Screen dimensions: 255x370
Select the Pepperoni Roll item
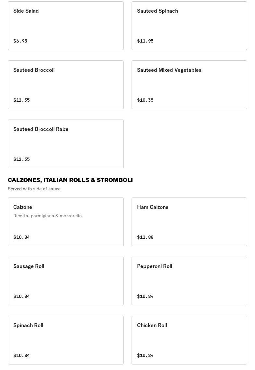point(189,281)
